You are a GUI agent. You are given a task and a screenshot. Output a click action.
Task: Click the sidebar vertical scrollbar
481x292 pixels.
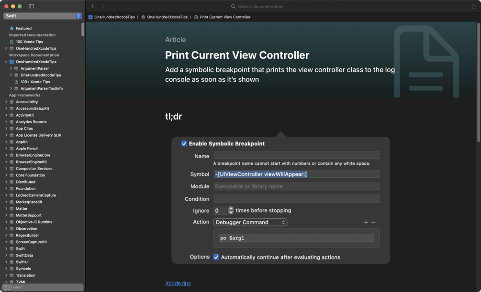point(83,30)
